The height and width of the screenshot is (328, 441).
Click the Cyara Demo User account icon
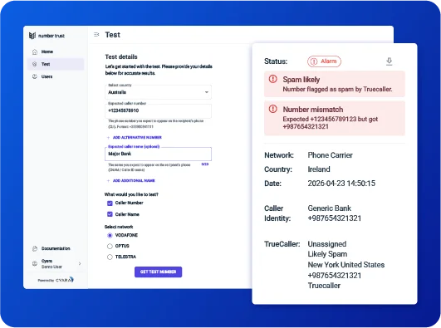point(35,263)
